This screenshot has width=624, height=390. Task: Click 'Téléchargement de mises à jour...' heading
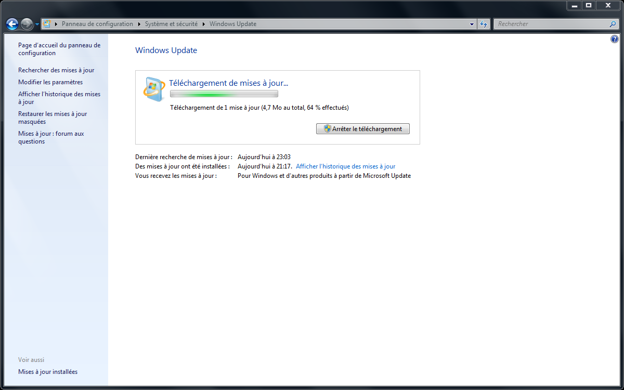point(229,83)
